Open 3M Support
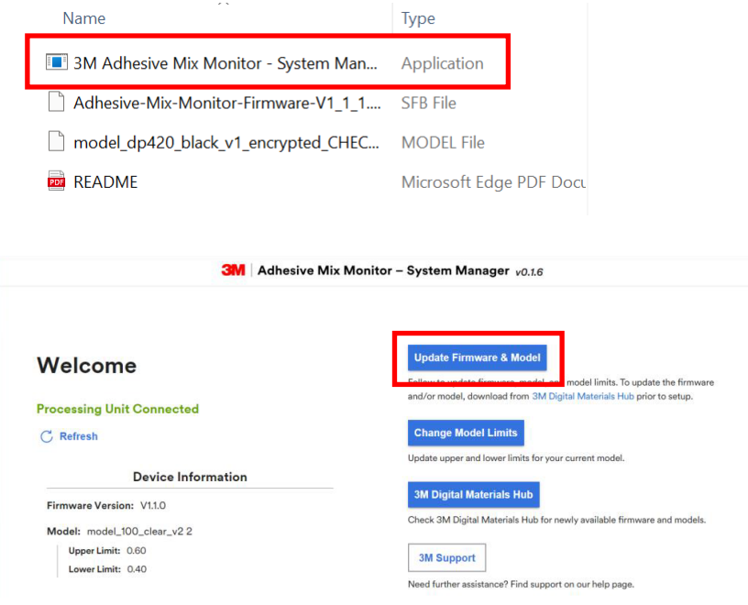Screen dimensions: 748x605 click(446, 557)
